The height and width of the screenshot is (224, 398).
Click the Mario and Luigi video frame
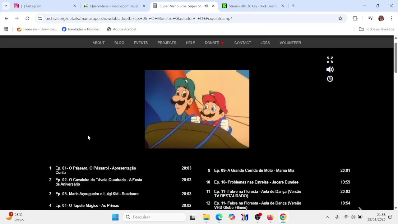pyautogui.click(x=197, y=109)
